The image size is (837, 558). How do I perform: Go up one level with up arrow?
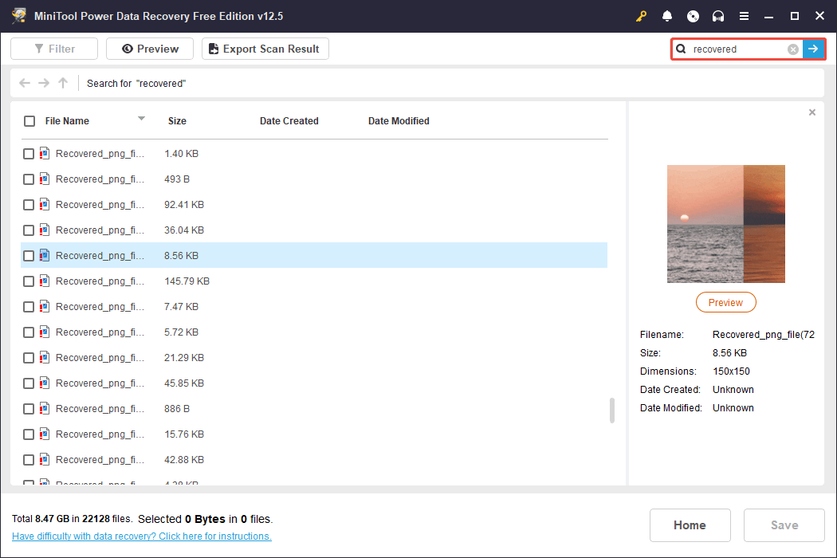pyautogui.click(x=63, y=83)
